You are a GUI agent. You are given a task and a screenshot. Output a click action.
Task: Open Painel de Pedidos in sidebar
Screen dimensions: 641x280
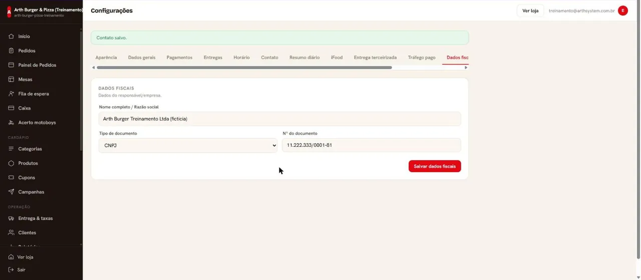click(x=37, y=65)
